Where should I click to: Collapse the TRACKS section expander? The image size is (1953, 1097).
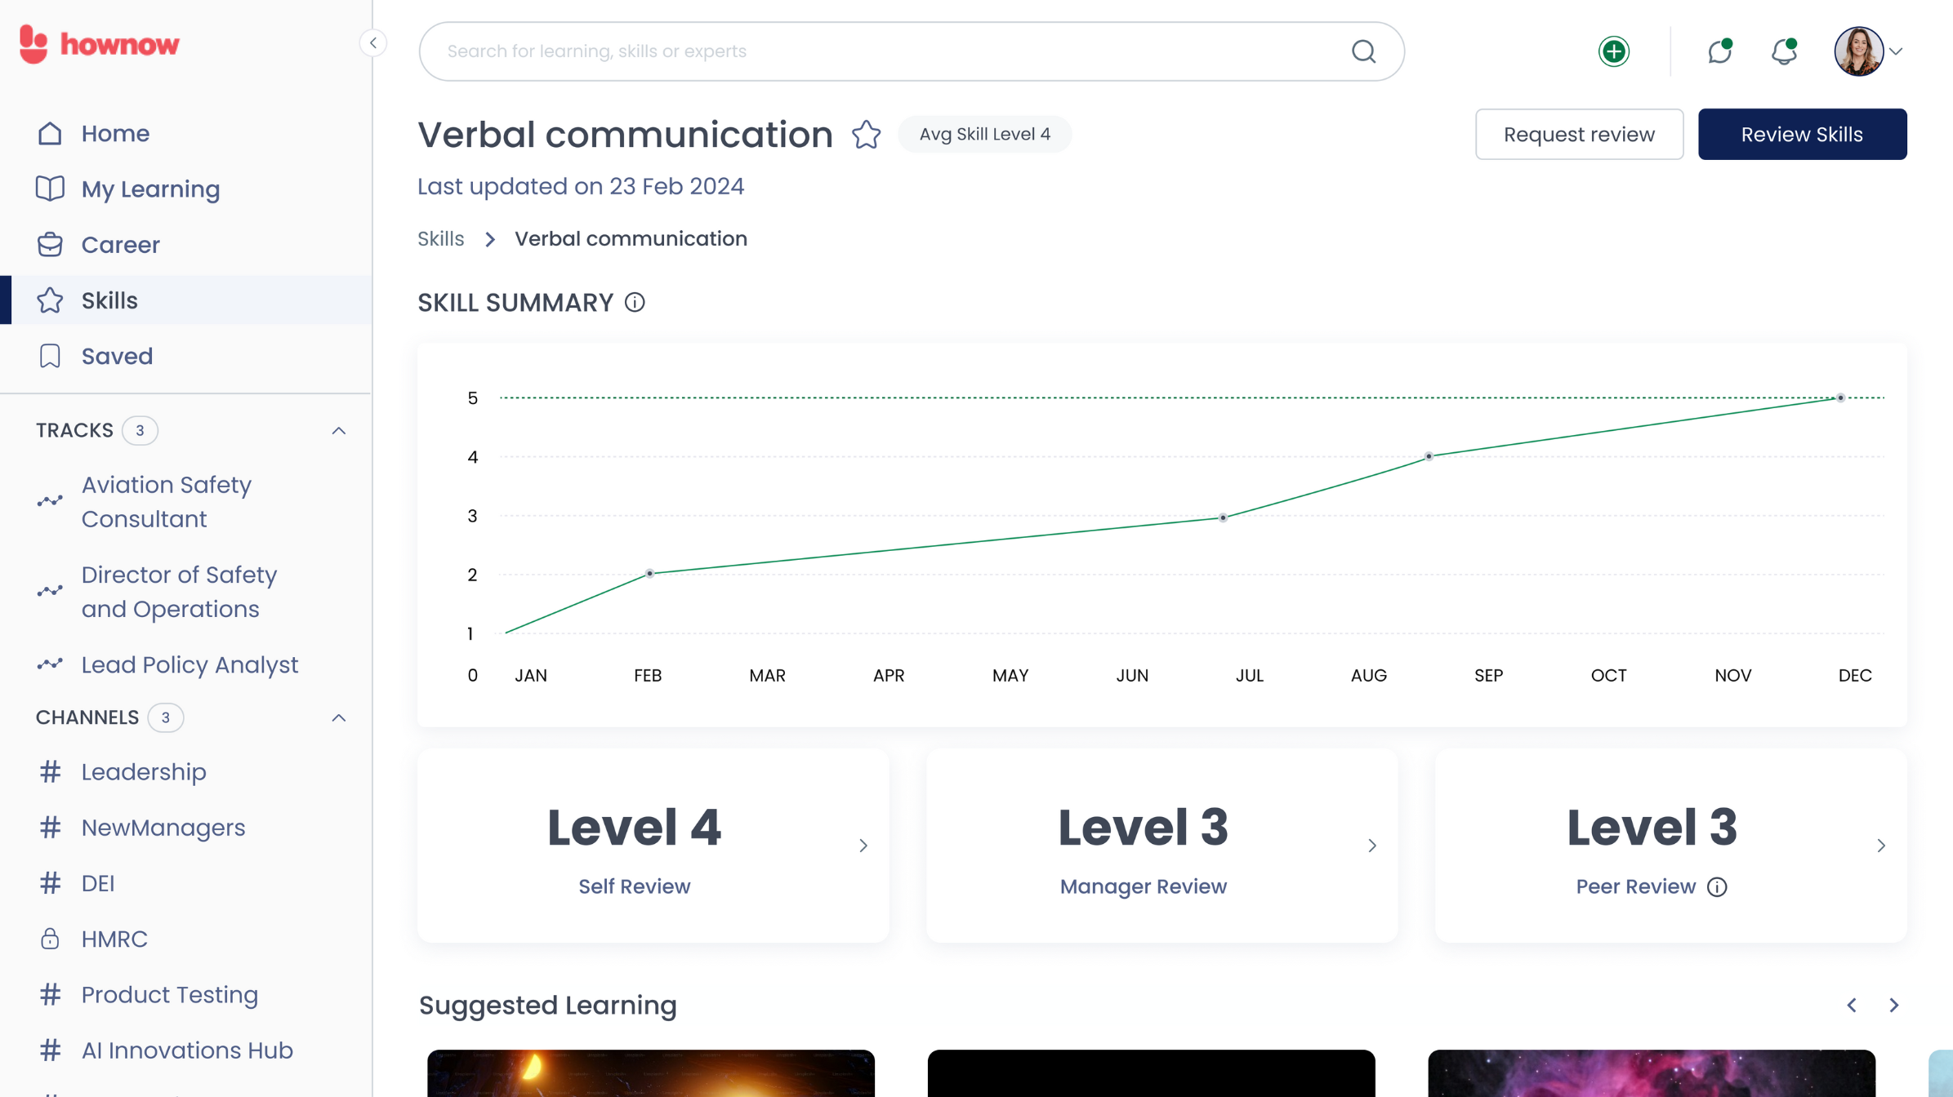[x=339, y=430]
